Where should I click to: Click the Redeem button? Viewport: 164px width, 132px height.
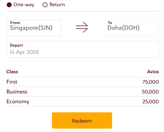click(82, 121)
